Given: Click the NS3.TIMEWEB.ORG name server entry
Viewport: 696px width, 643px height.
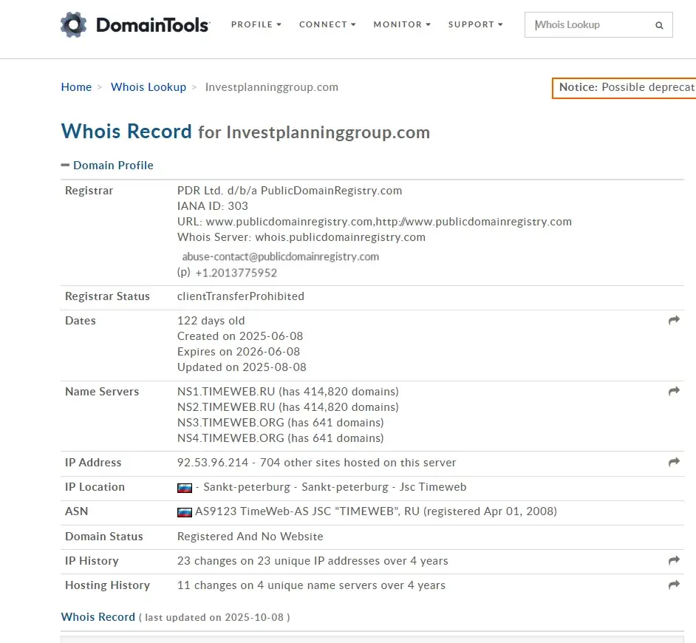Looking at the screenshot, I should point(281,423).
